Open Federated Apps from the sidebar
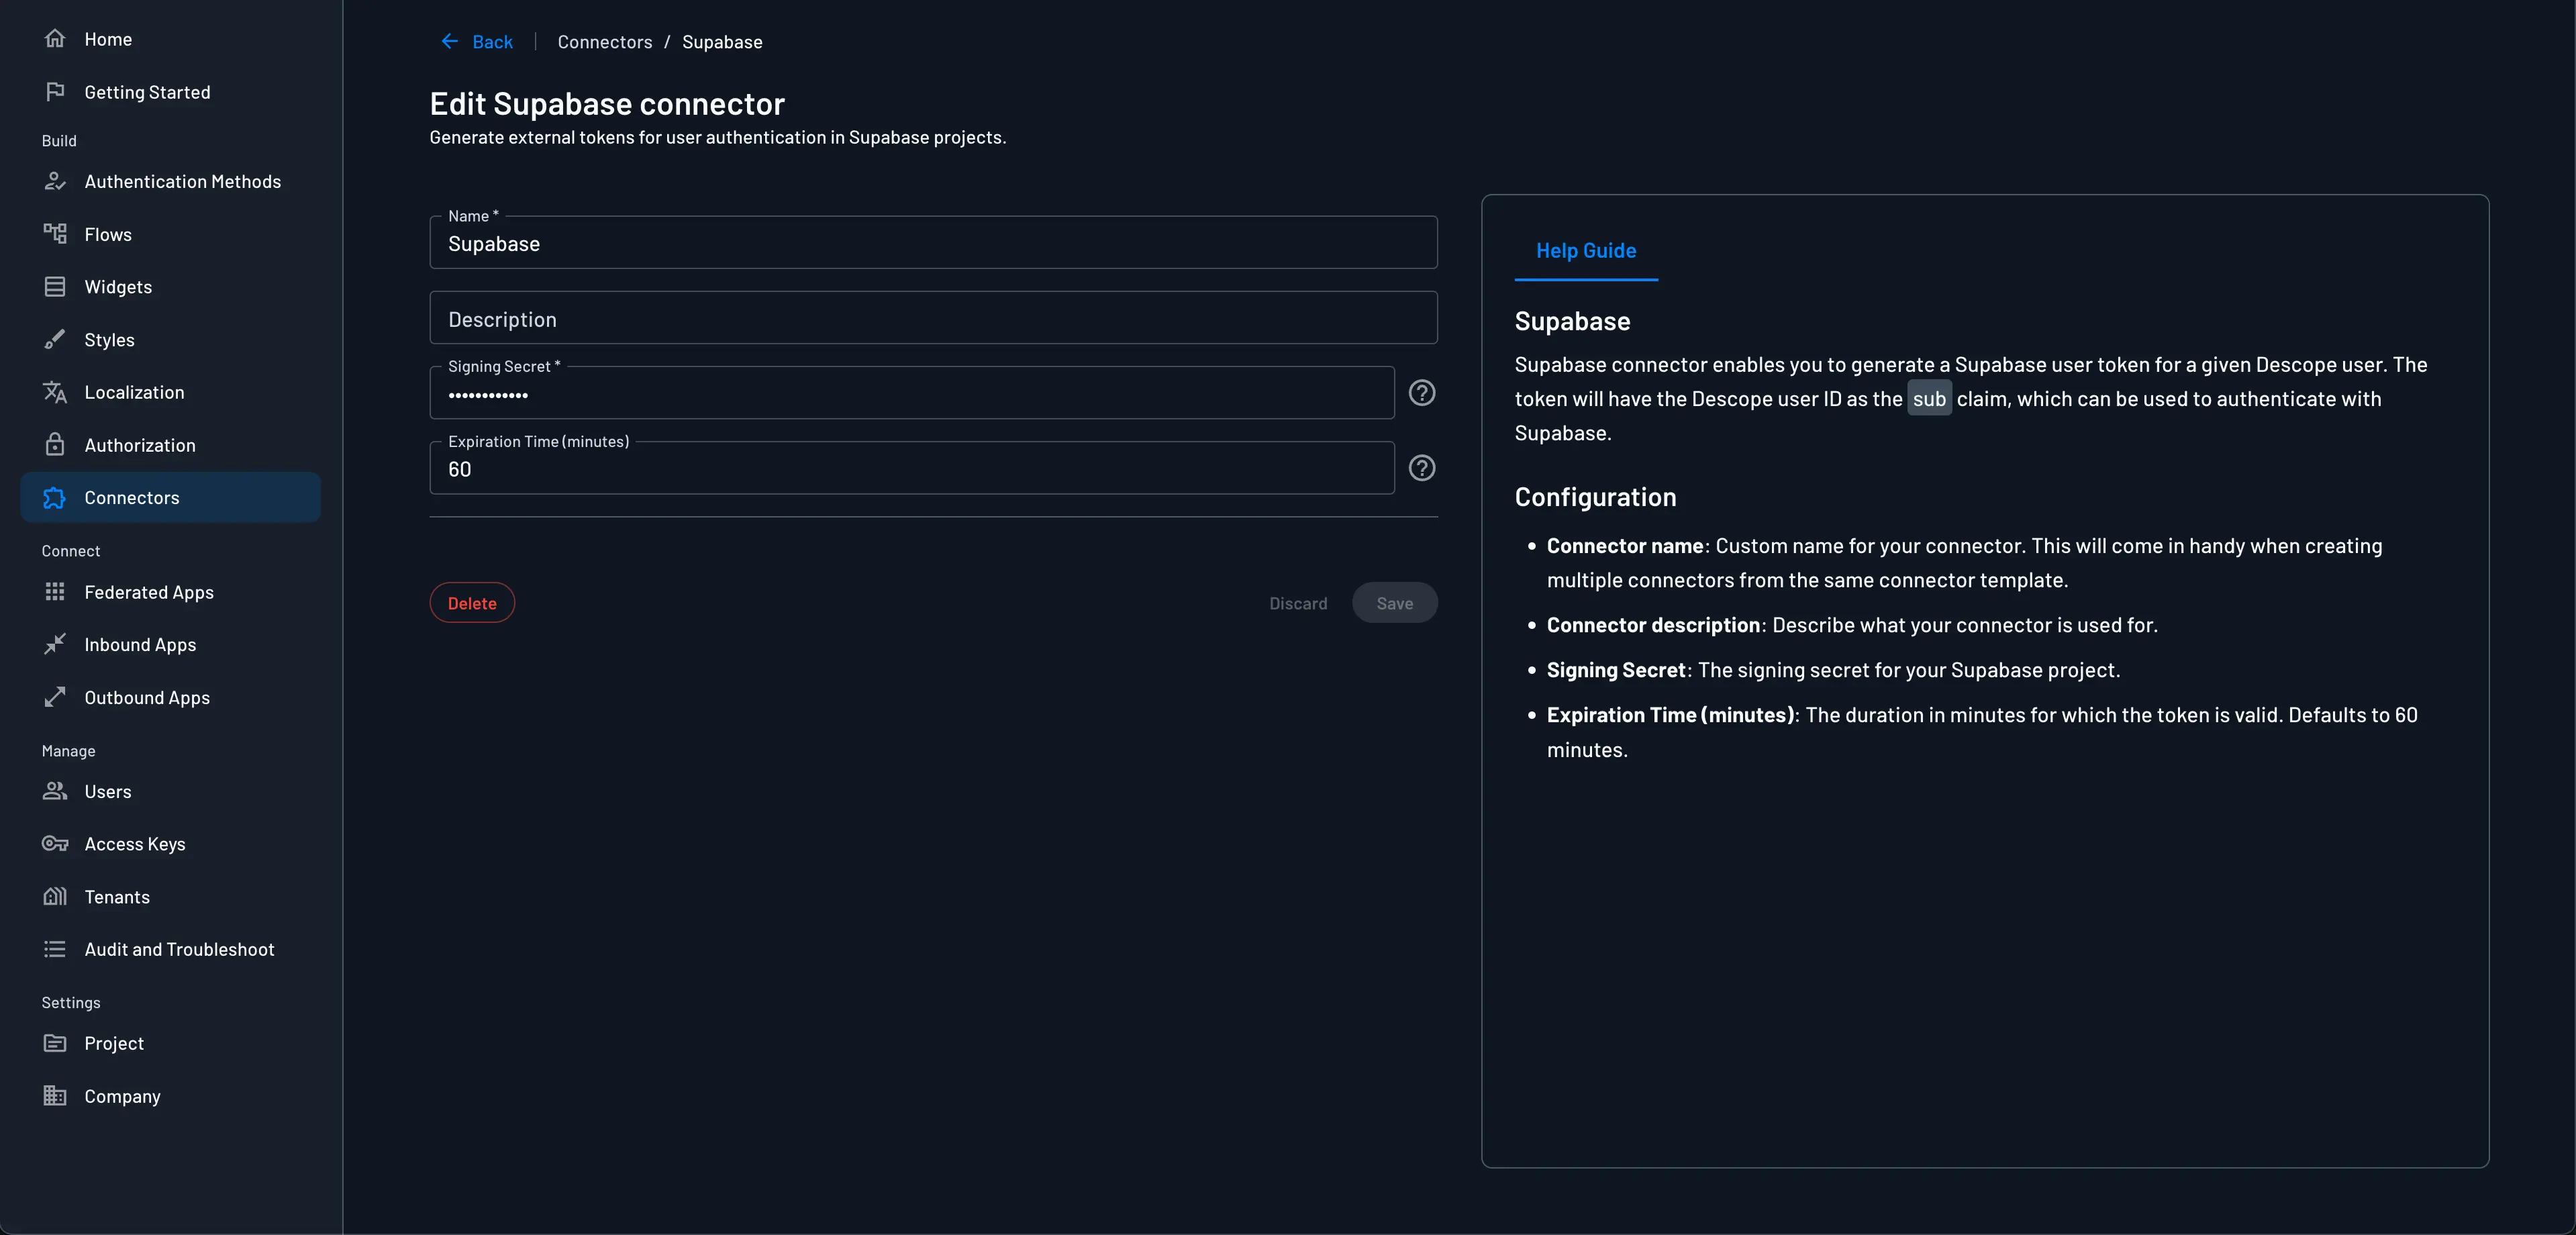This screenshot has width=2576, height=1235. tap(149, 591)
